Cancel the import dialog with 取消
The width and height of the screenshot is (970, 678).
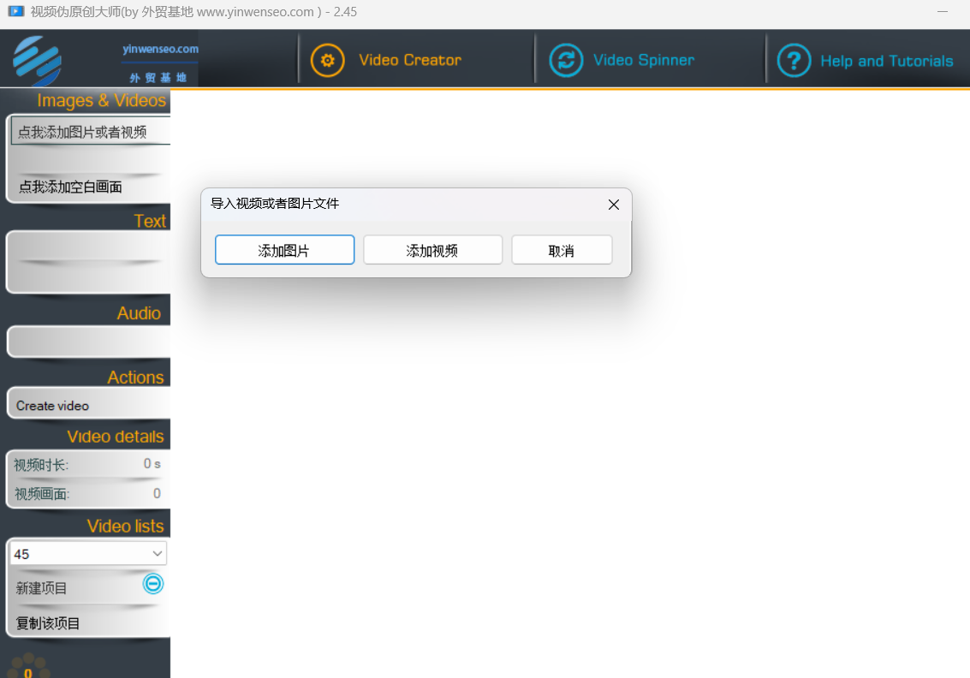(x=562, y=251)
